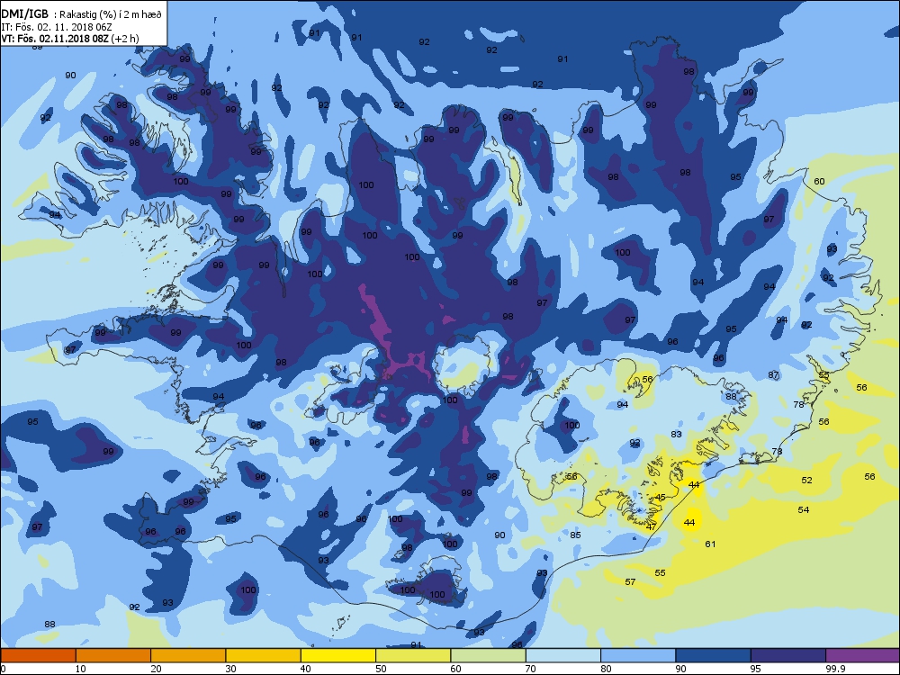Click the light green 60–70 legend swatch
Image resolution: width=900 pixels, height=675 pixels.
[x=488, y=655]
